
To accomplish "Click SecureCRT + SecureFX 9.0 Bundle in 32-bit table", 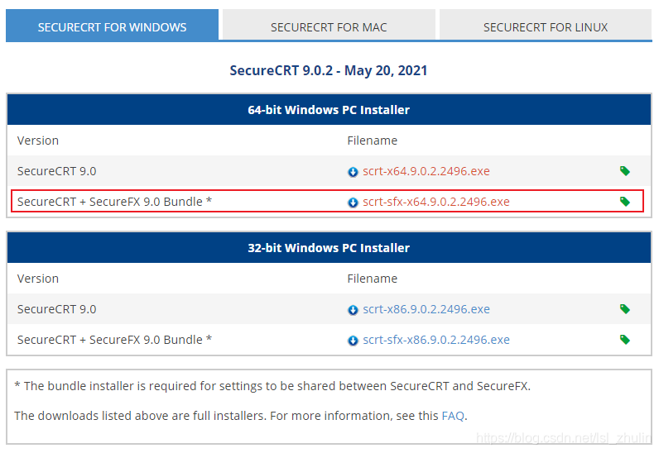I will click(x=114, y=340).
